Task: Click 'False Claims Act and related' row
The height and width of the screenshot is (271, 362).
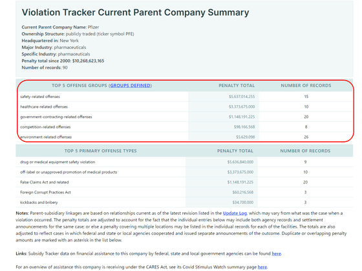Action: click(45, 182)
